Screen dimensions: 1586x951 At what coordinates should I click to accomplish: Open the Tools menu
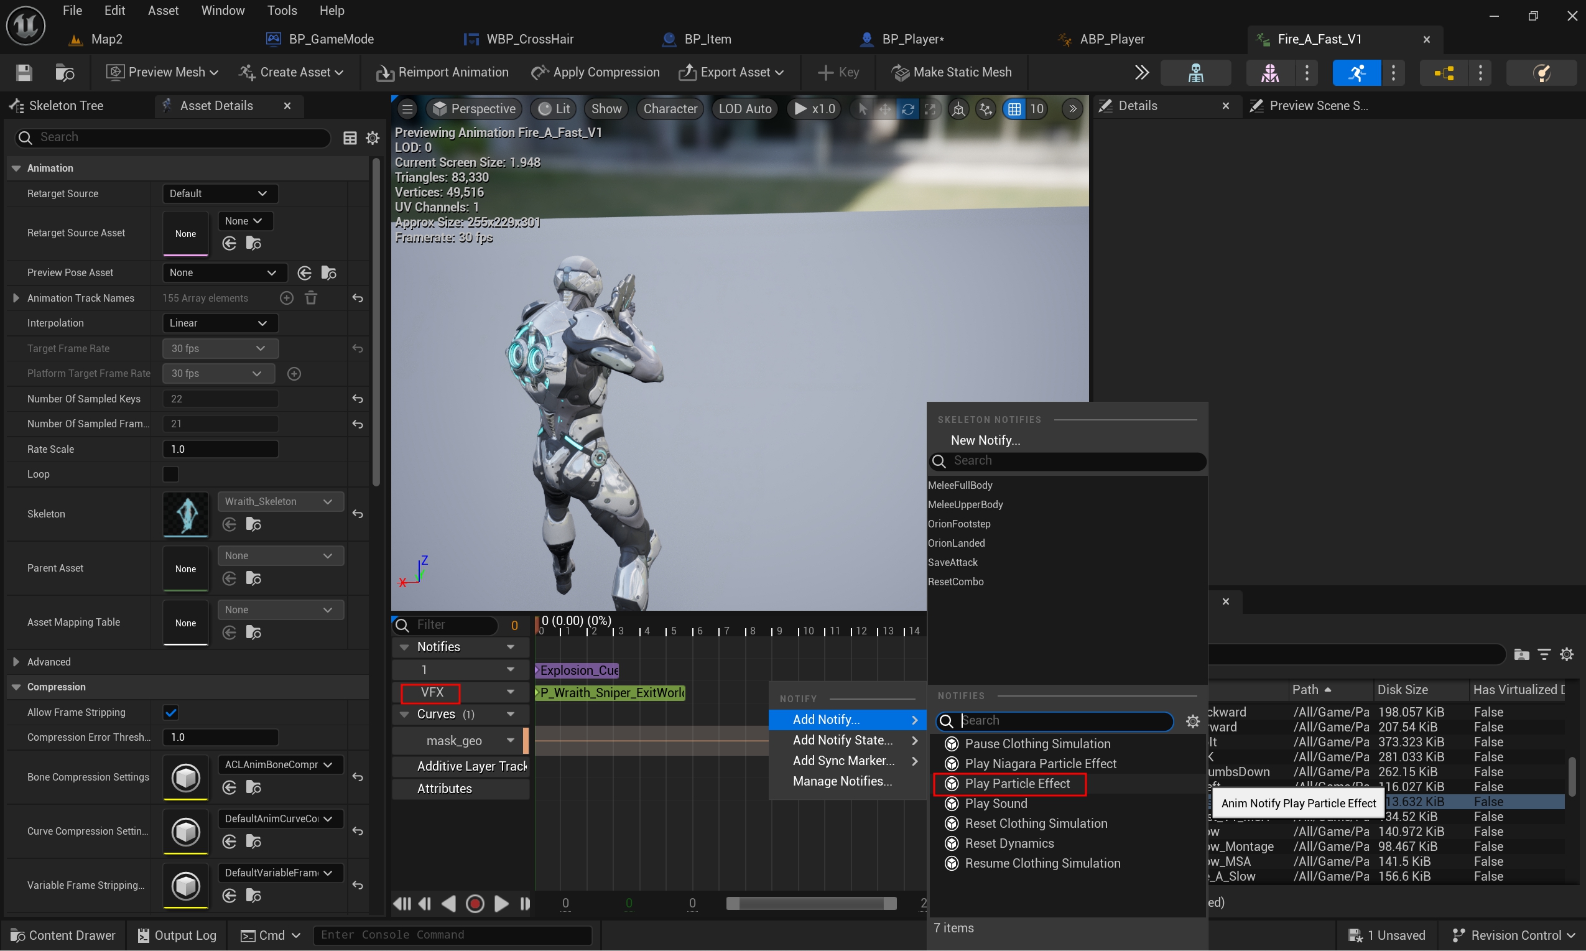pyautogui.click(x=282, y=11)
